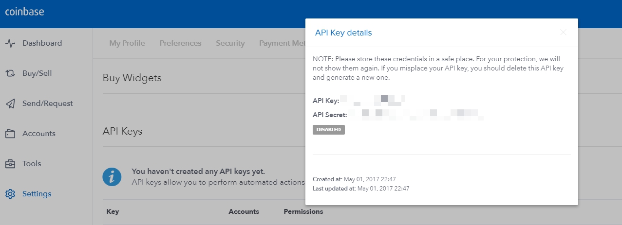Open the Security tab

[x=230, y=43]
